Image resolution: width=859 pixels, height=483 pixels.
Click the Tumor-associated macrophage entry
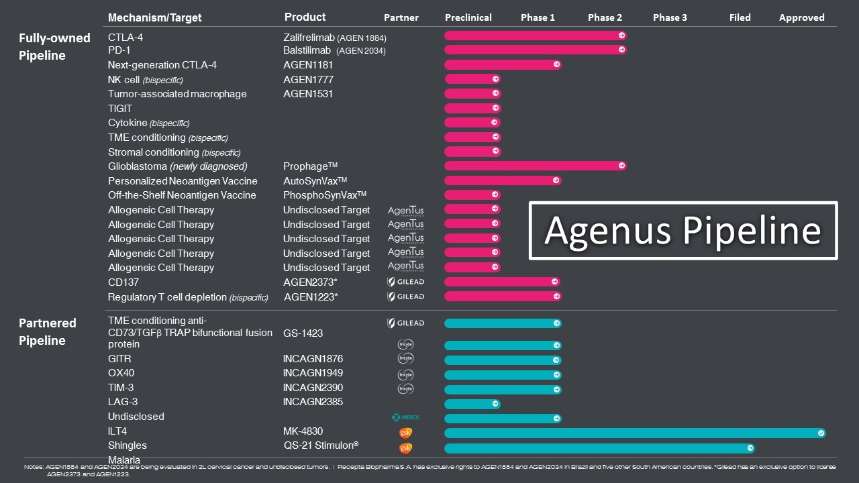177,94
